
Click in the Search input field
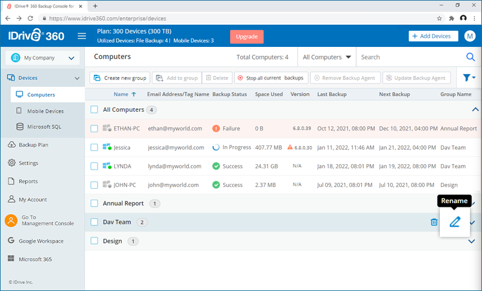click(410, 57)
